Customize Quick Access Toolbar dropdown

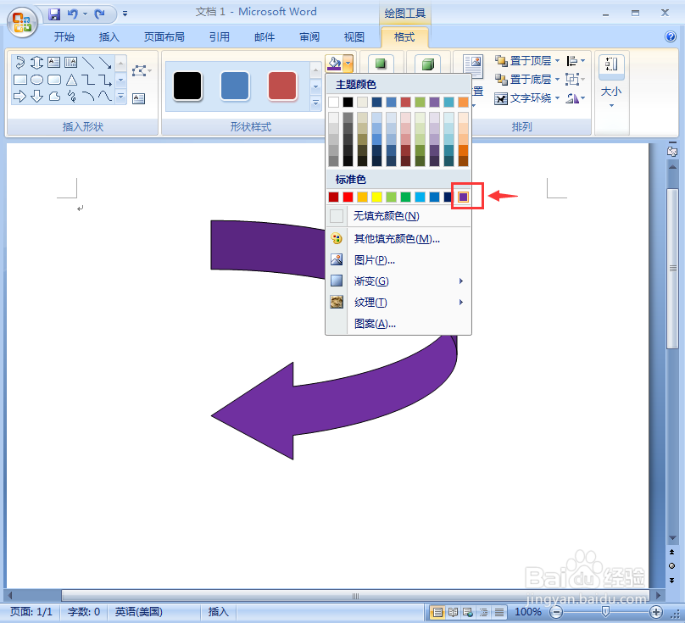coord(125,14)
